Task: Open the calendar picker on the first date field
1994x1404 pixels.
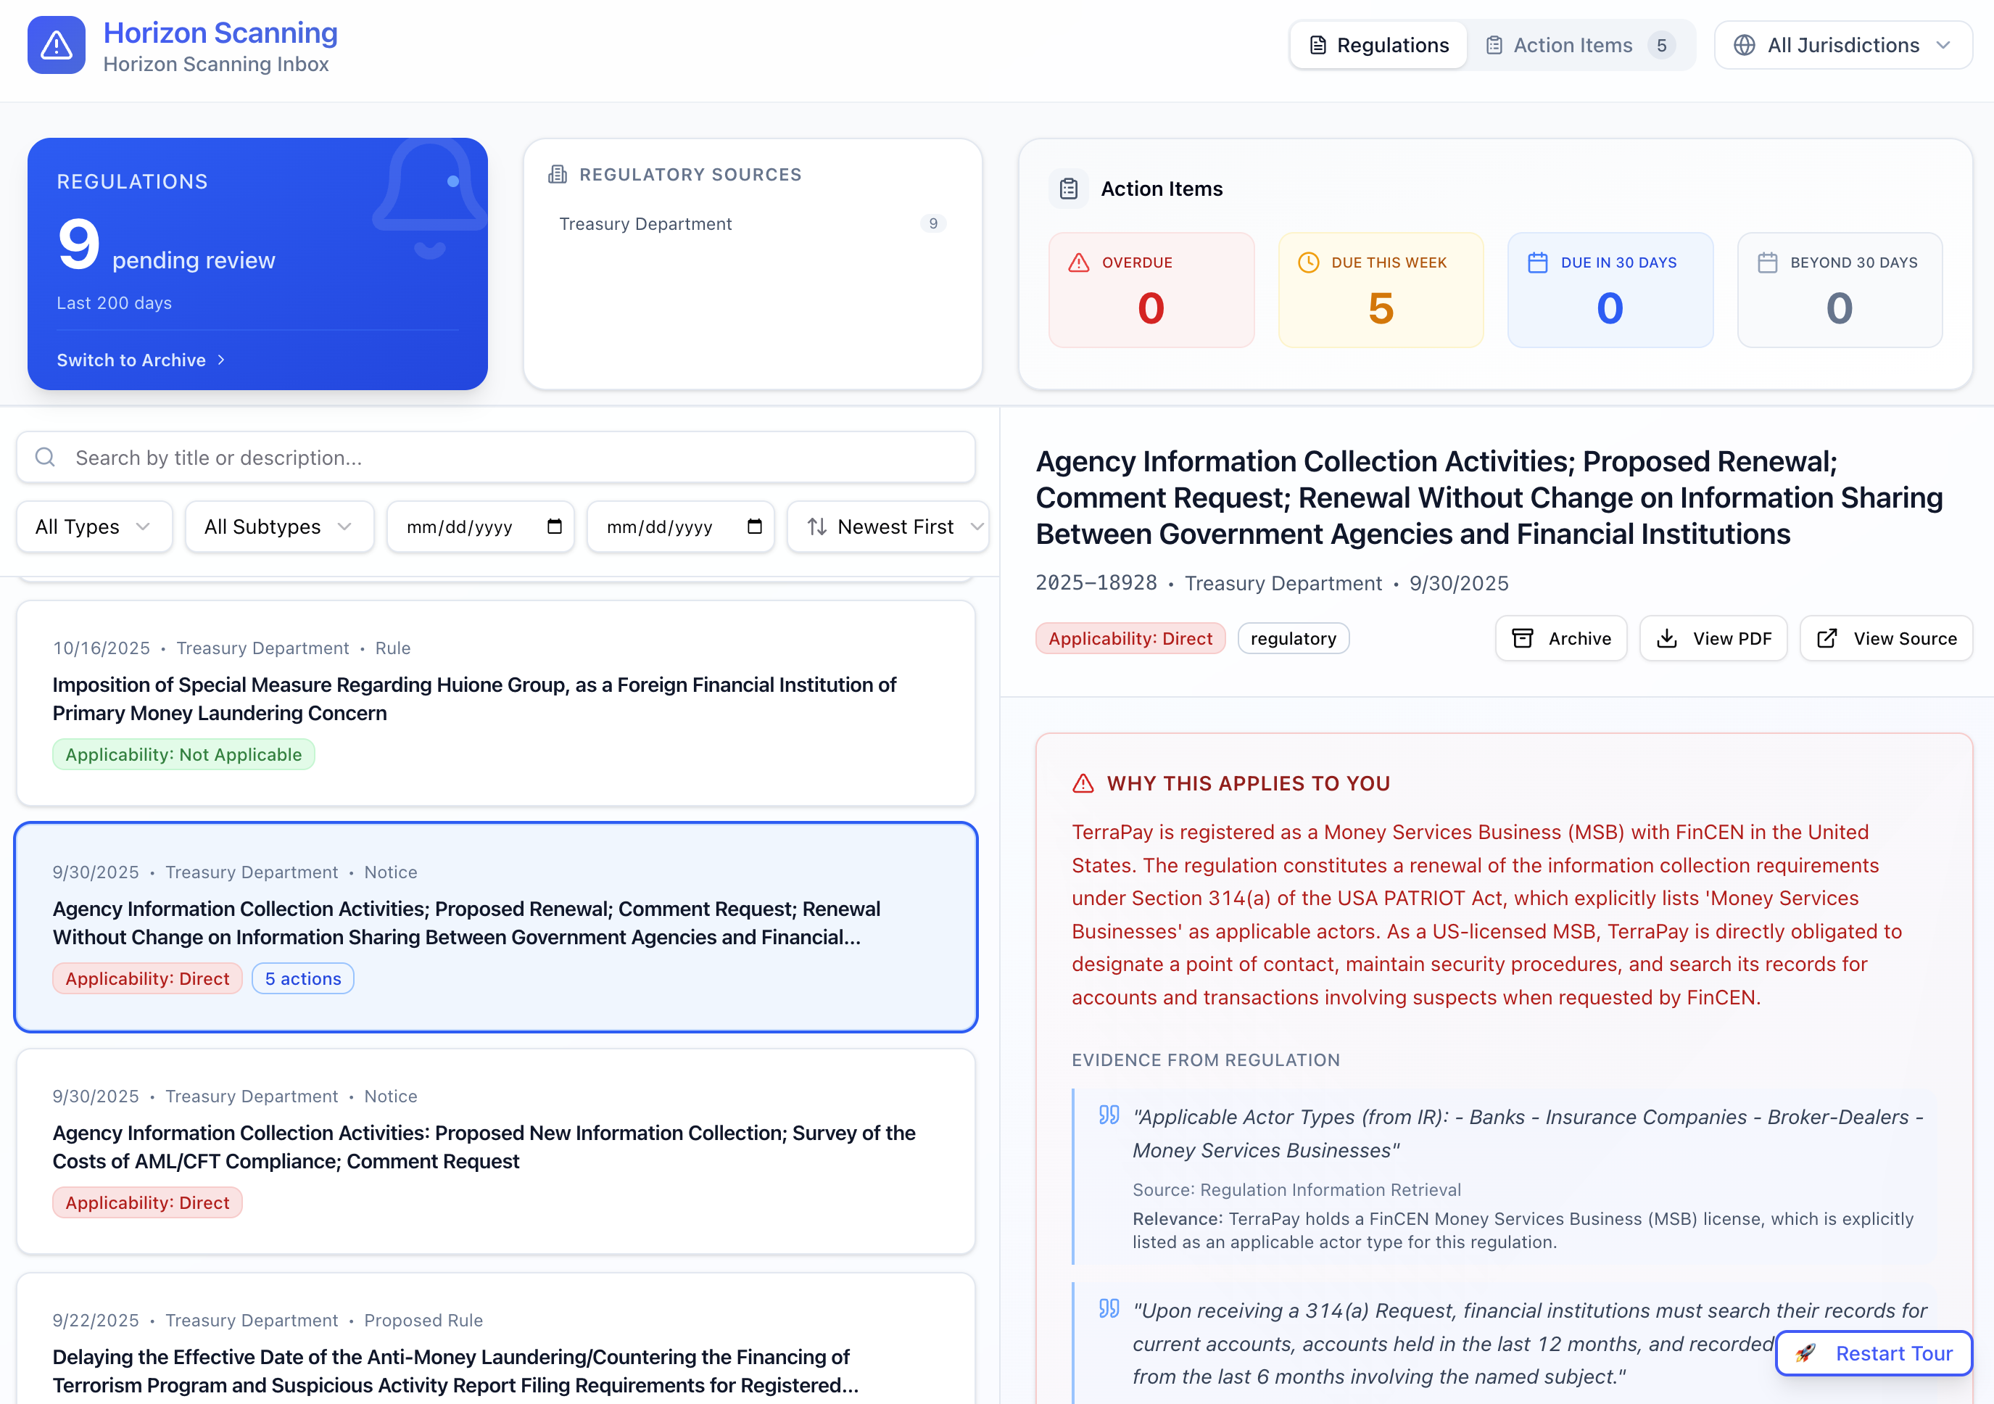Action: click(554, 526)
